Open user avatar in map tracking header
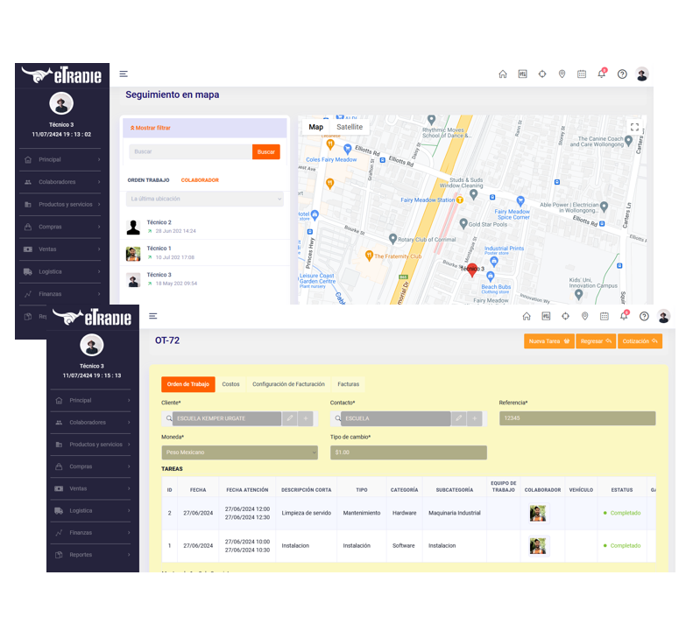Screen dimensions: 693x624 coord(642,74)
